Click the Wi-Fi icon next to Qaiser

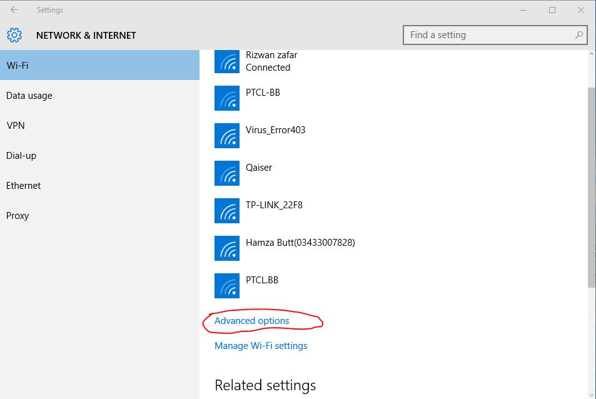tap(227, 173)
